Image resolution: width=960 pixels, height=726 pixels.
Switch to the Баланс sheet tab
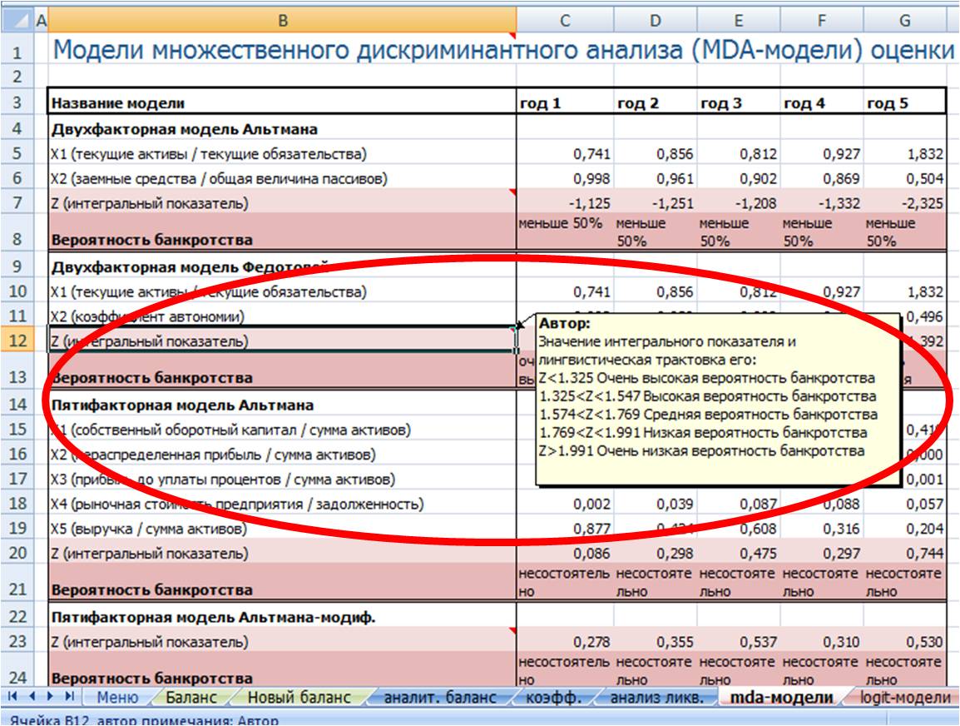tap(191, 697)
